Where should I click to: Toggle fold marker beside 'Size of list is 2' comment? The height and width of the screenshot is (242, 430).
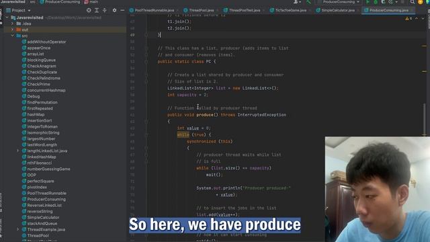point(146,81)
